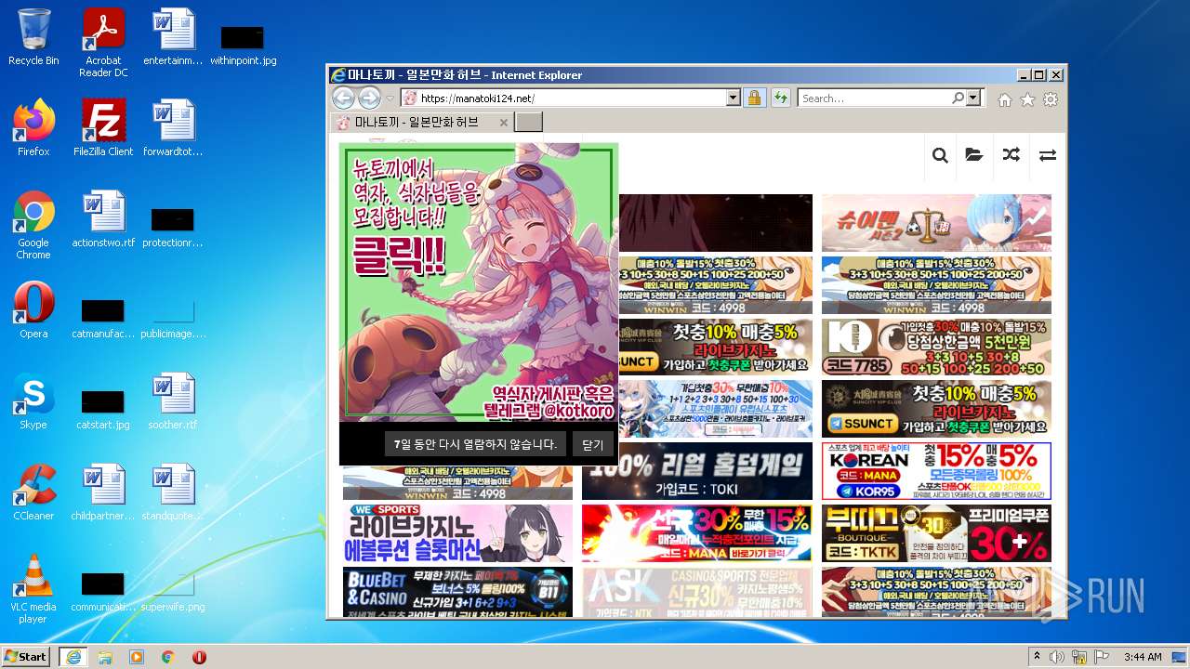Refresh the page with the green arrows button
The height and width of the screenshot is (669, 1190).
click(x=781, y=98)
